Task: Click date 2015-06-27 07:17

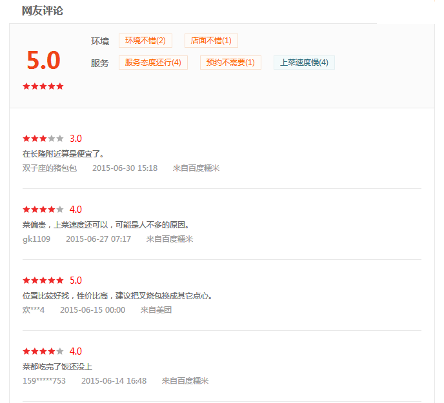Action: pyautogui.click(x=99, y=239)
